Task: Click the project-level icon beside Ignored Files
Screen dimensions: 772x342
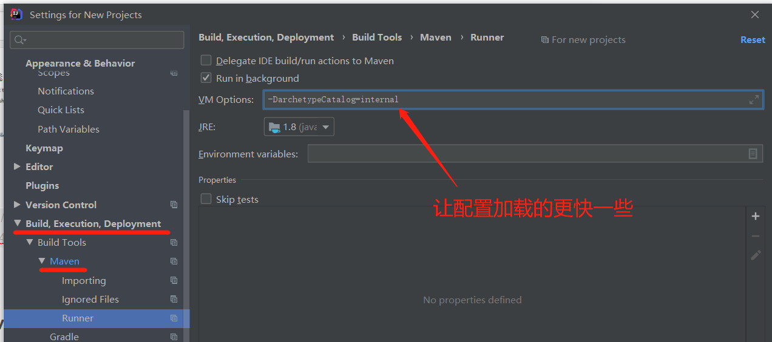Action: [174, 299]
